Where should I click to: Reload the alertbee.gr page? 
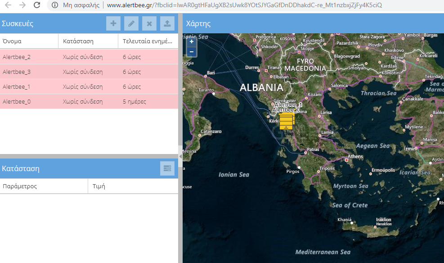[x=37, y=5]
